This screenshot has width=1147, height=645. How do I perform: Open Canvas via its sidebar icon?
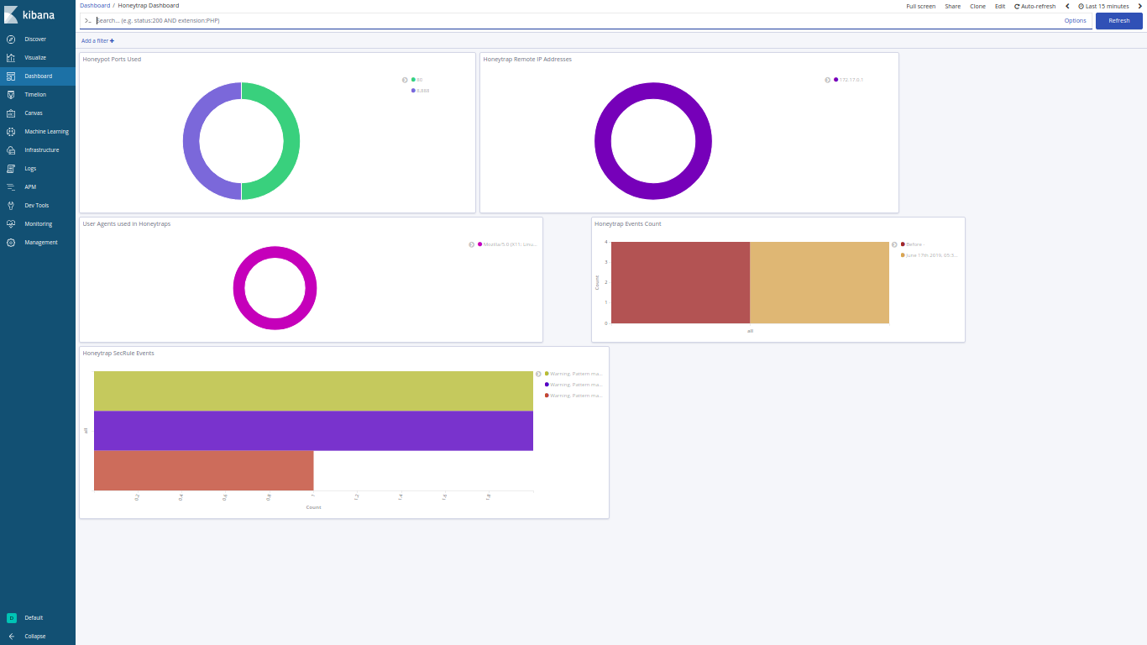point(11,113)
